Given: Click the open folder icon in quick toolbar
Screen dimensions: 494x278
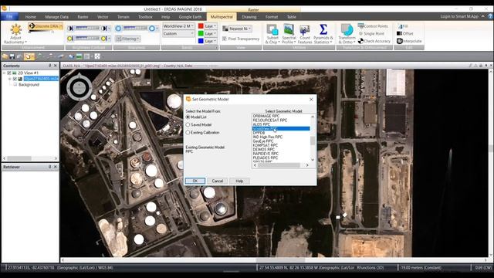Looking at the screenshot, I should [x=5, y=56].
